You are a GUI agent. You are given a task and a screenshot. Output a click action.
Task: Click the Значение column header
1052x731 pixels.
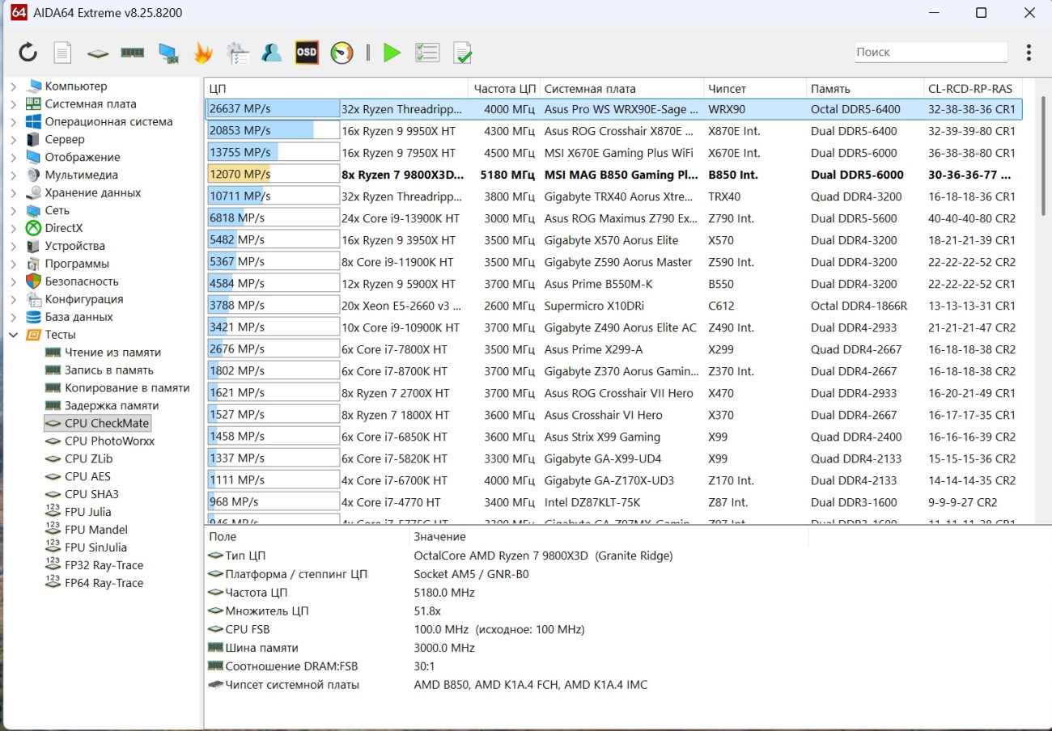(609, 537)
